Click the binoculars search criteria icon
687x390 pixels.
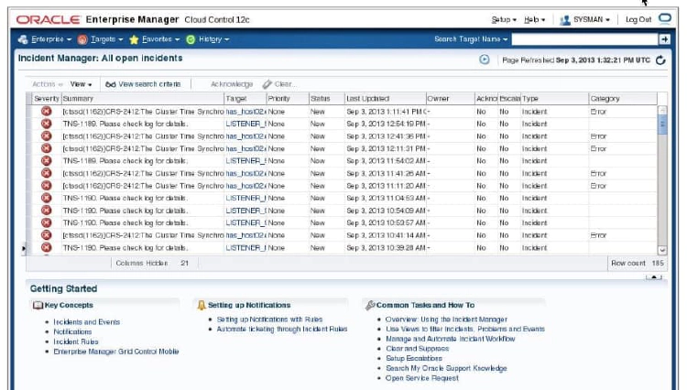tap(111, 84)
